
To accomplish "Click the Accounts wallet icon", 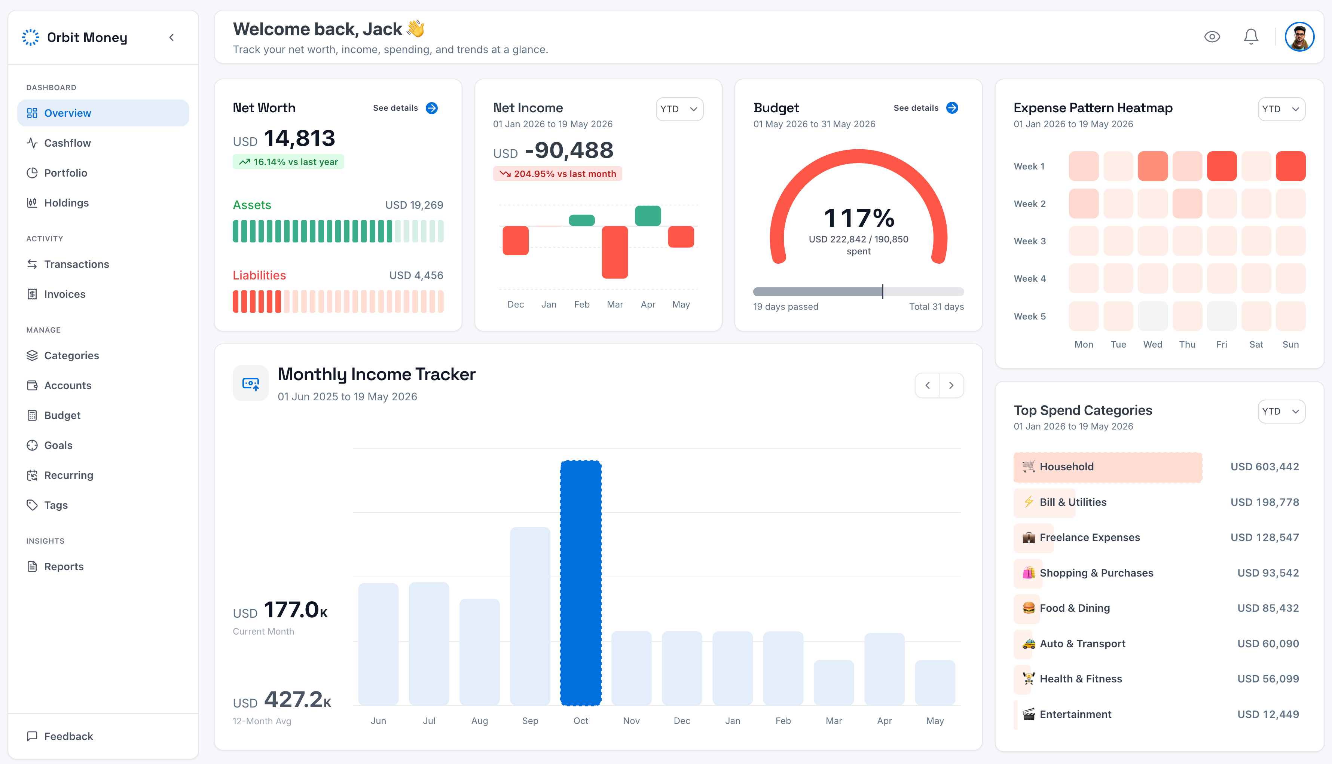I will click(32, 385).
